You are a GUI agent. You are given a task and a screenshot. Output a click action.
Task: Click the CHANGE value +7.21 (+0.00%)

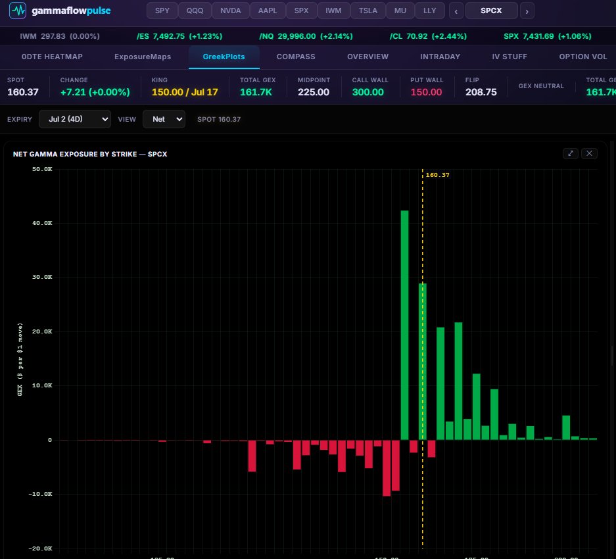pyautogui.click(x=95, y=92)
